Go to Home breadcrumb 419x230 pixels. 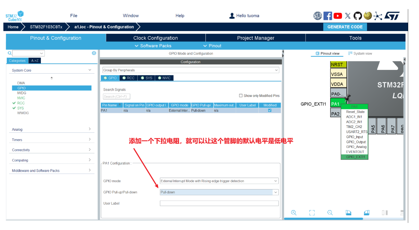coord(13,27)
